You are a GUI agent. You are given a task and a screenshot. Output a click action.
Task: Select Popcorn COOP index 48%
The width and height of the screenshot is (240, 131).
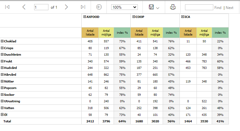click(171, 88)
